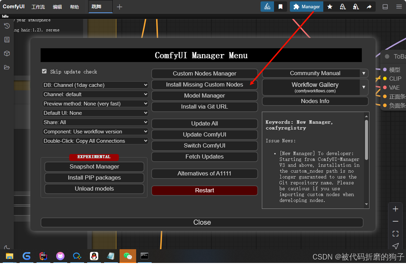Viewport: 406px width, 264px height.
Task: Open Alternatives of A1111
Action: [205, 173]
